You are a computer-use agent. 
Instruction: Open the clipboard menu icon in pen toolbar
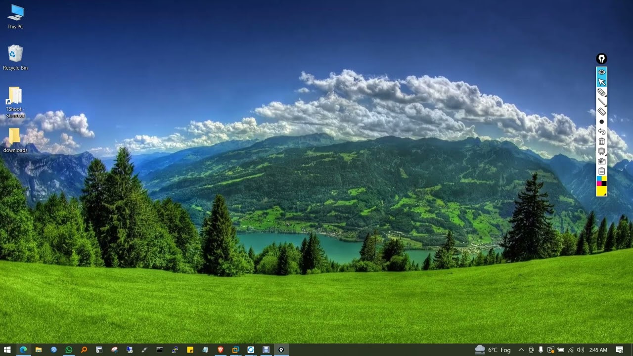tap(601, 171)
